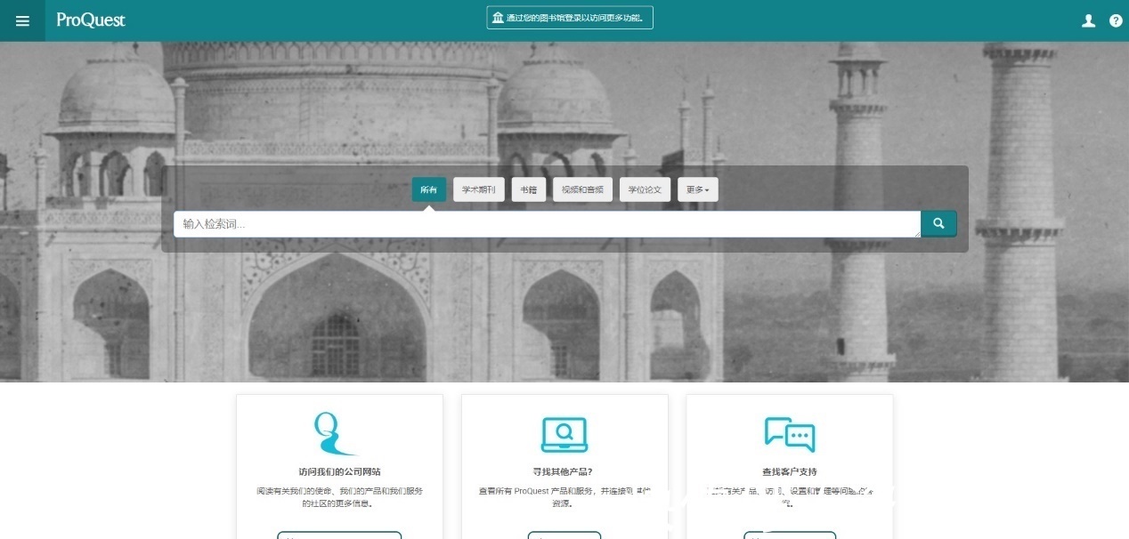
Task: Choose the 书籍 tab
Action: pos(529,189)
